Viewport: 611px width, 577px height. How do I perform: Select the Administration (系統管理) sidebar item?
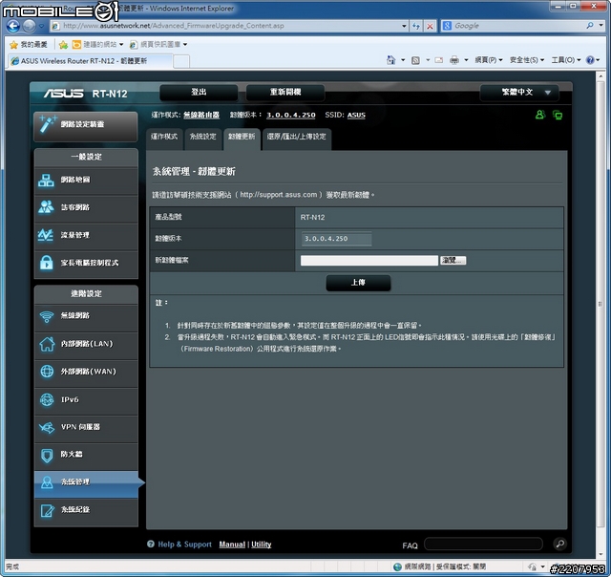[86, 482]
